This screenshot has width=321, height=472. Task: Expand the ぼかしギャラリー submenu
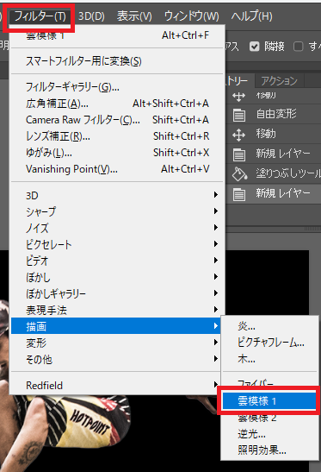click(117, 293)
